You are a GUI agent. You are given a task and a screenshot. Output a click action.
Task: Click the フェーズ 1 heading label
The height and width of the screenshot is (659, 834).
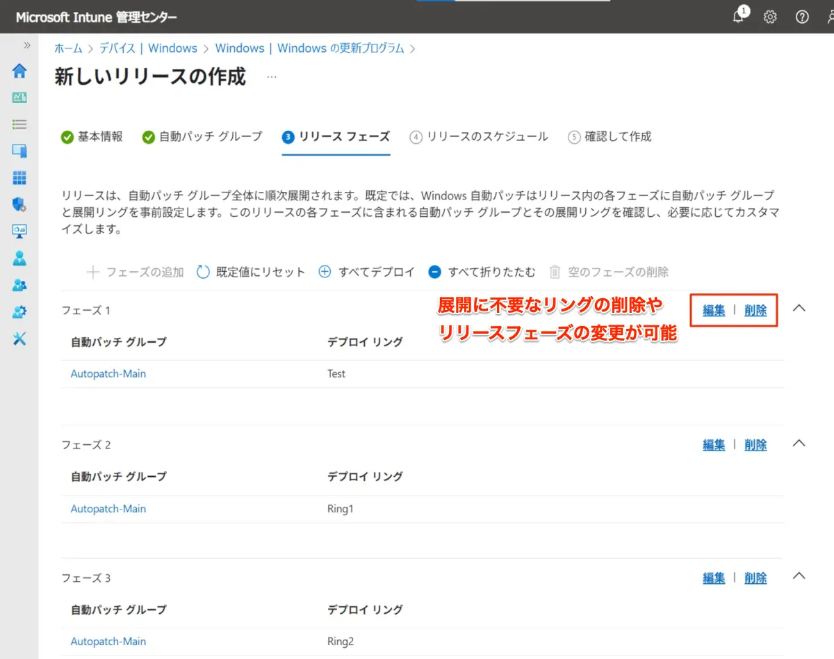tap(86, 310)
